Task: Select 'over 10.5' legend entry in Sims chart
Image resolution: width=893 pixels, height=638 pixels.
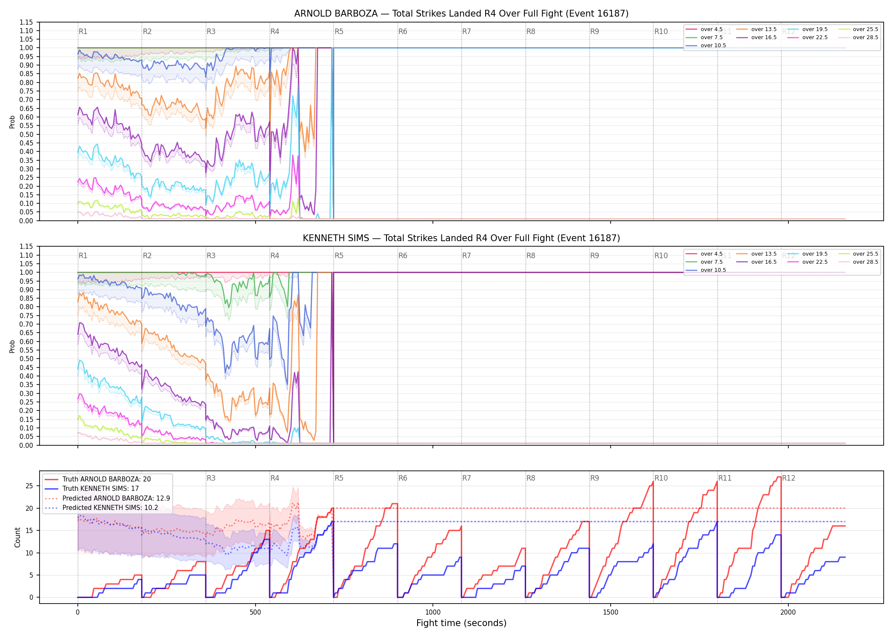Action: [x=706, y=270]
